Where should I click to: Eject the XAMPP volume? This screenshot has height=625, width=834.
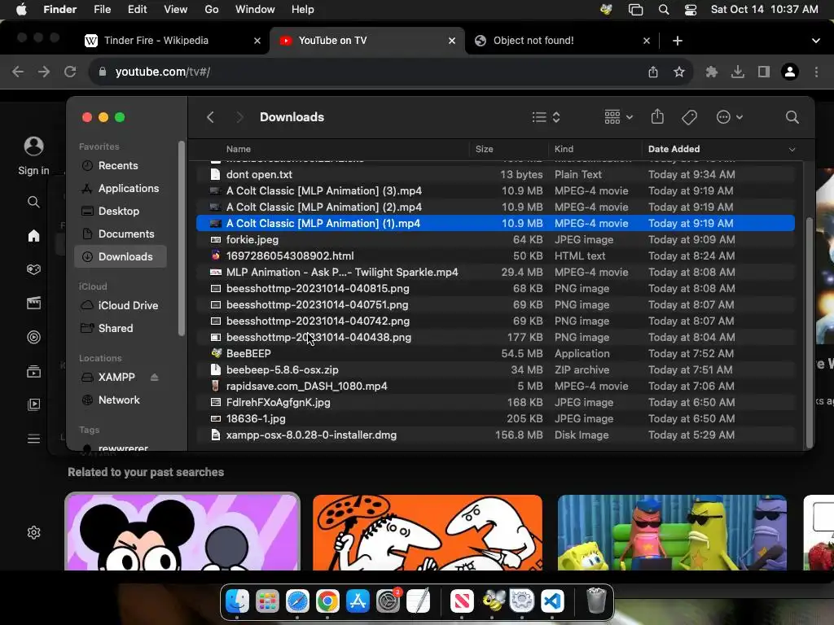tap(154, 377)
